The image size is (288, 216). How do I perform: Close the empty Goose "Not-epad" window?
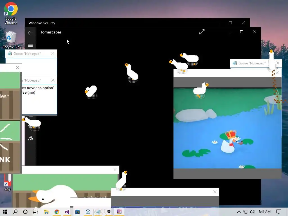(53, 53)
